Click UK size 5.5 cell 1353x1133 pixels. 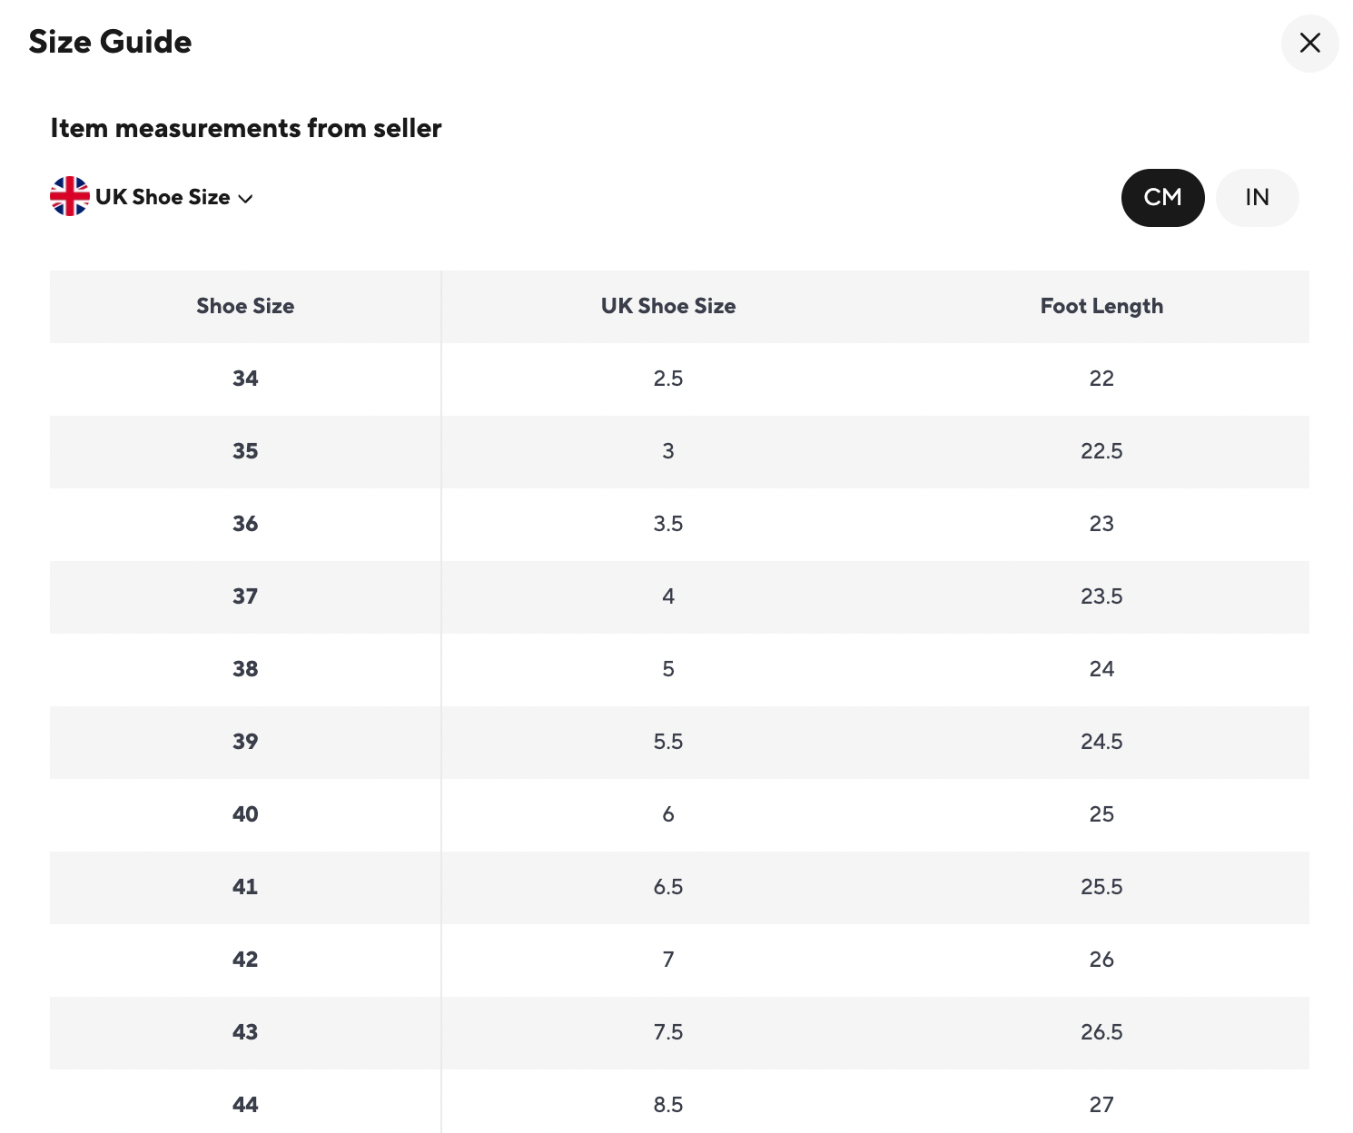point(668,742)
